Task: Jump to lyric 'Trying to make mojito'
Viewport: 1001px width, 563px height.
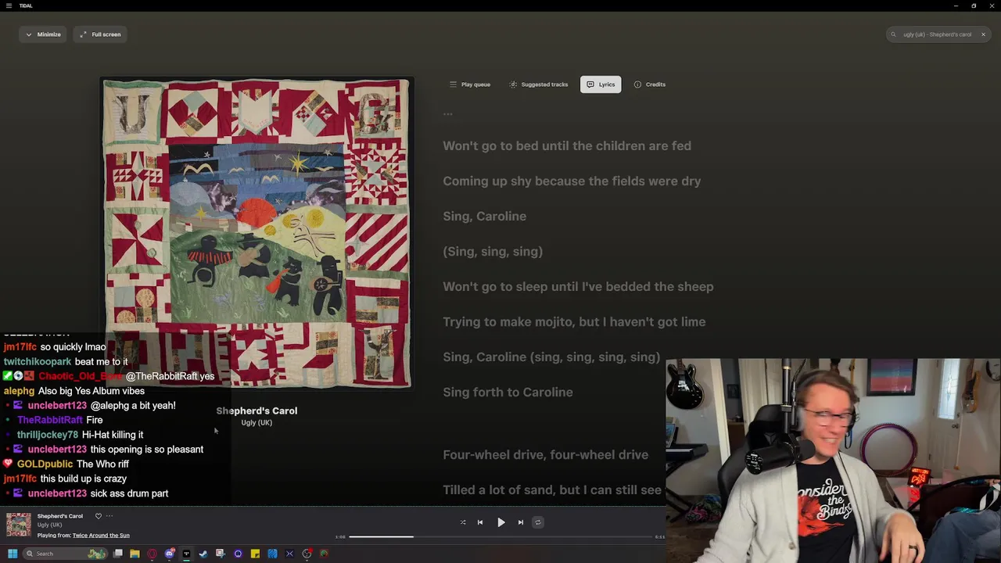Action: coord(574,321)
